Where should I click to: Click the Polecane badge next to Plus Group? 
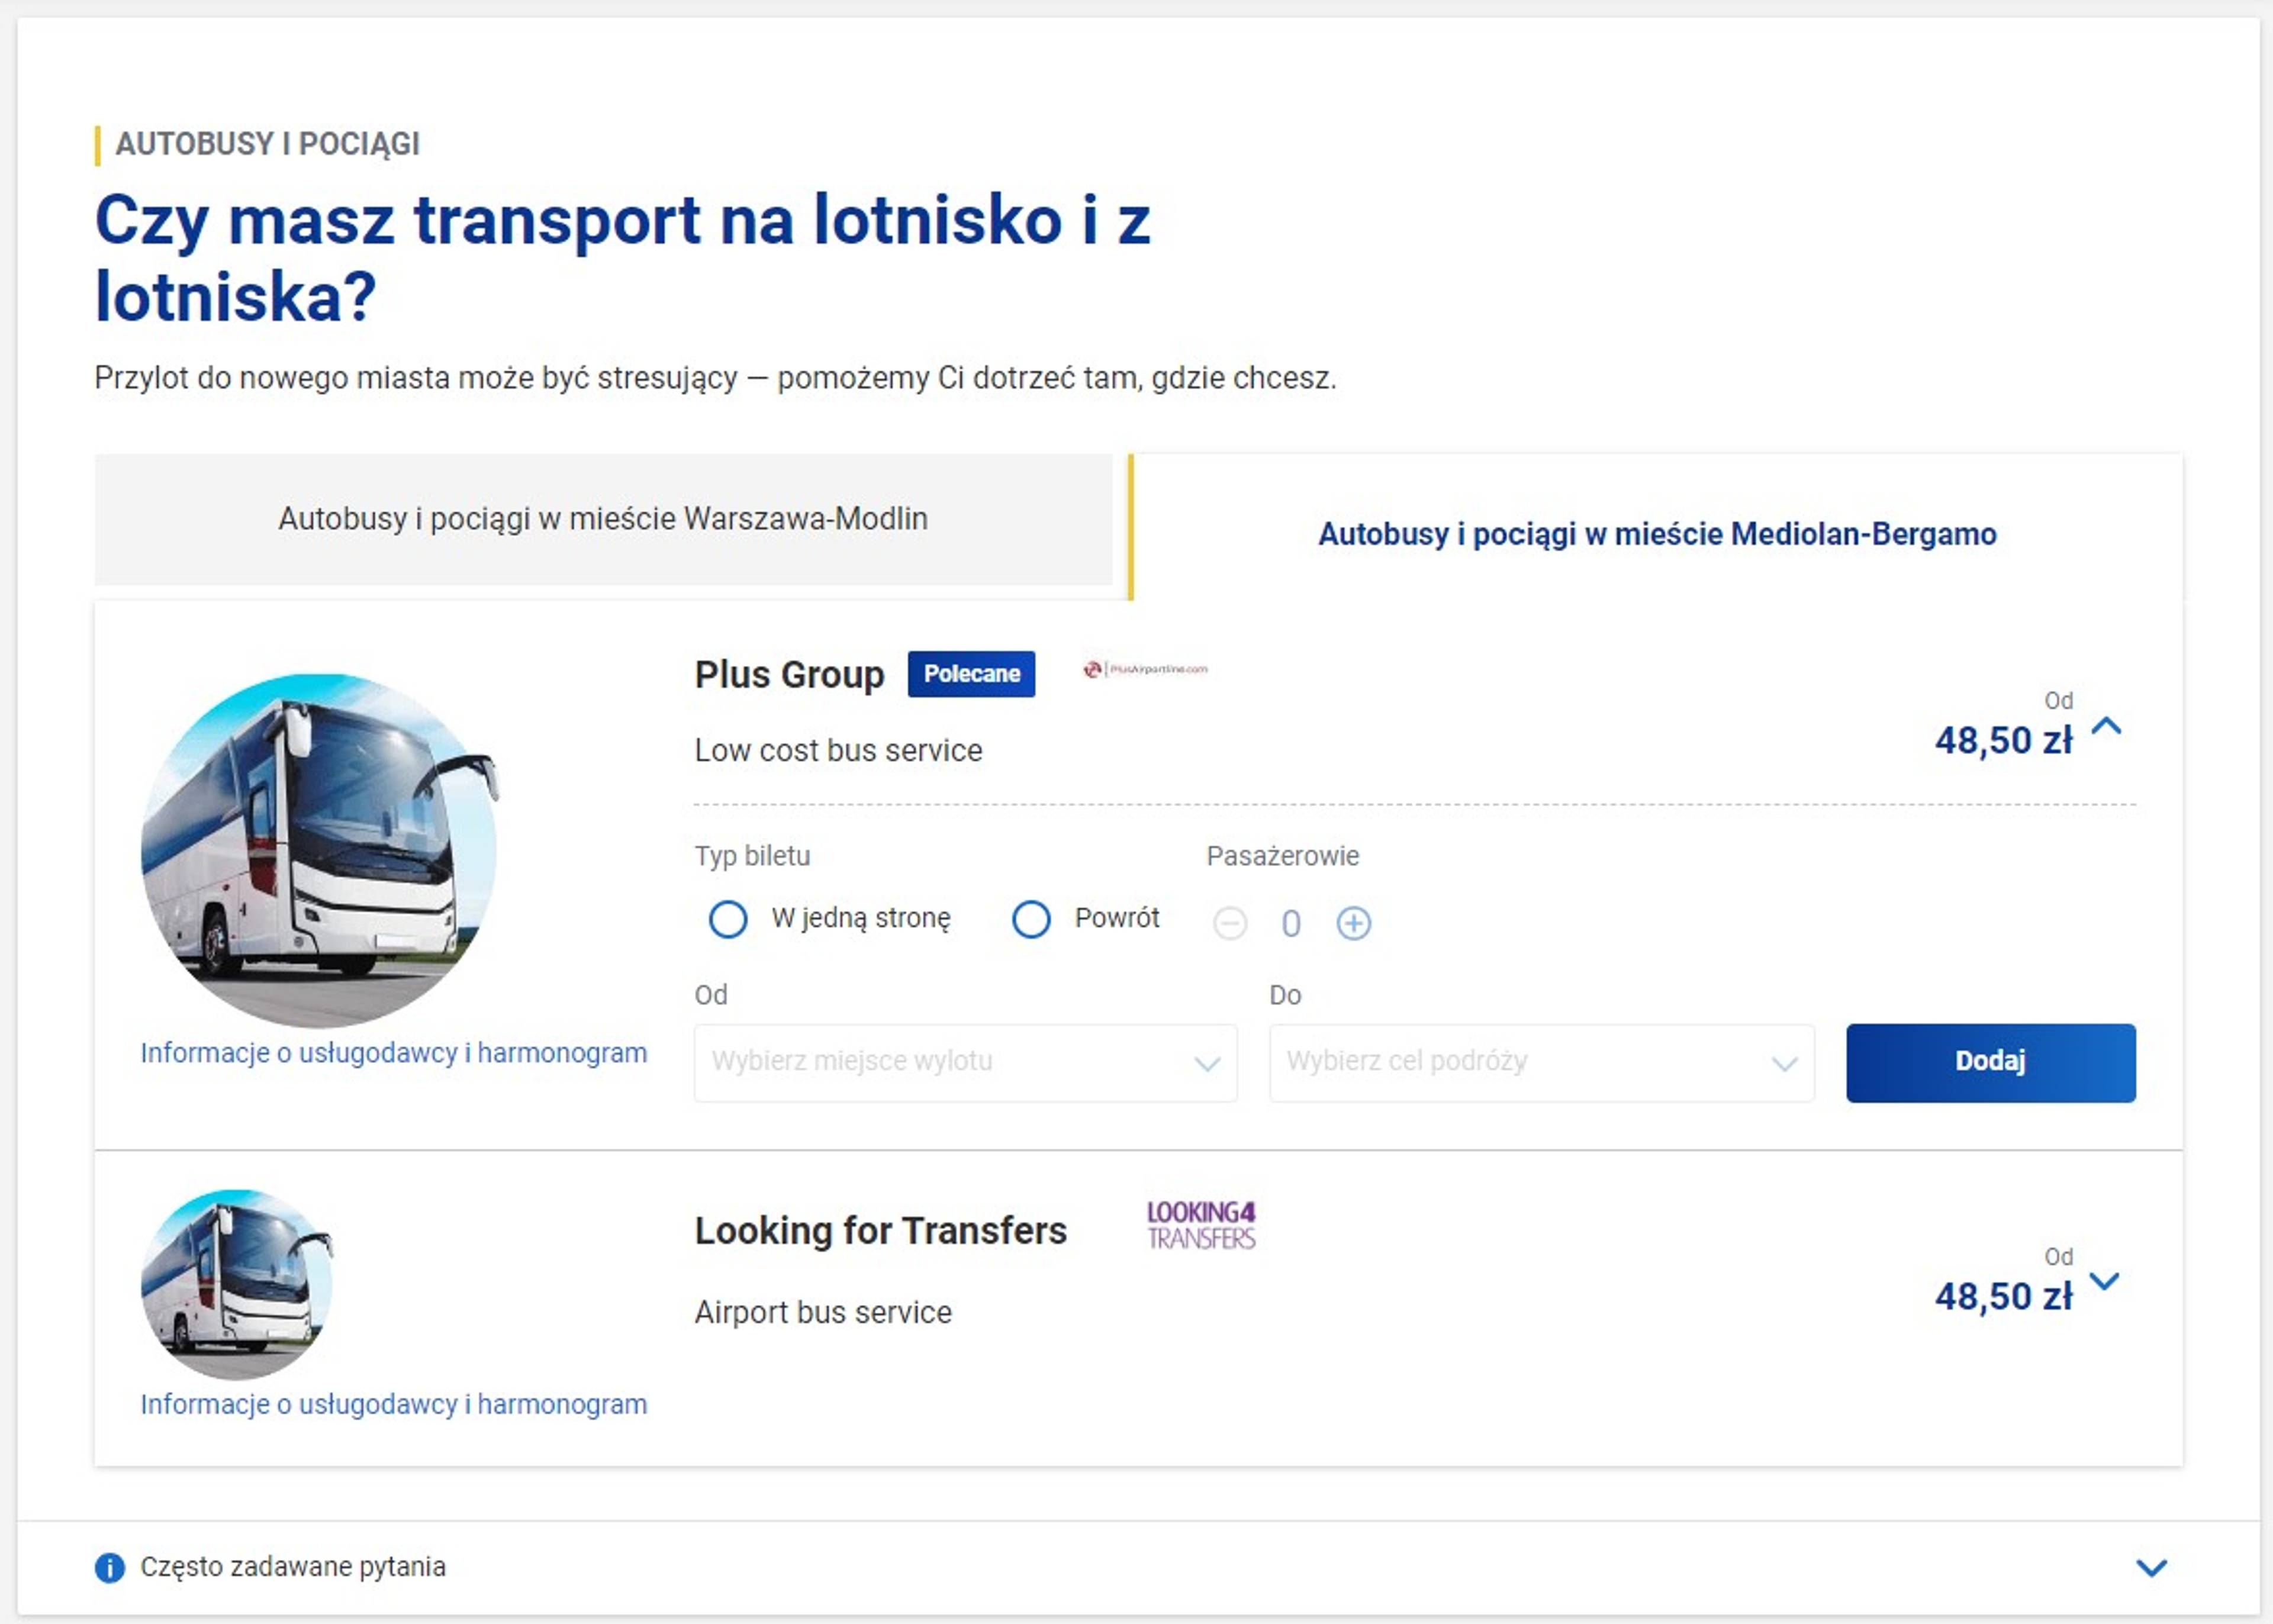click(970, 674)
